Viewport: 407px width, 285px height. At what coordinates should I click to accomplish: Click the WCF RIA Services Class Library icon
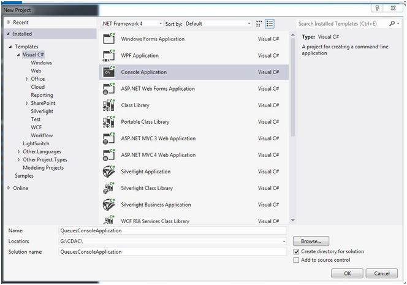click(x=108, y=220)
